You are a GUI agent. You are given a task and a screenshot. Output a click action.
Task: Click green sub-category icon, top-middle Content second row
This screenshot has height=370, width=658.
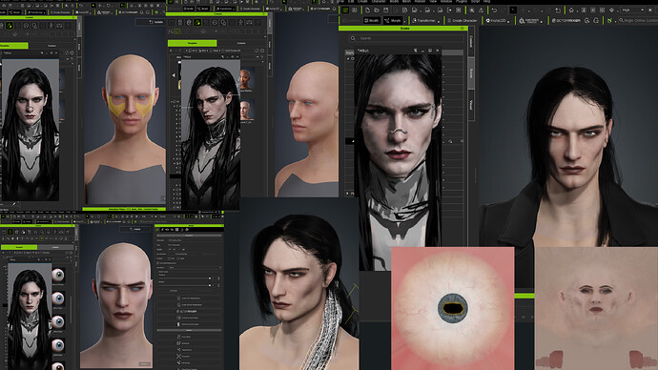click(x=177, y=31)
